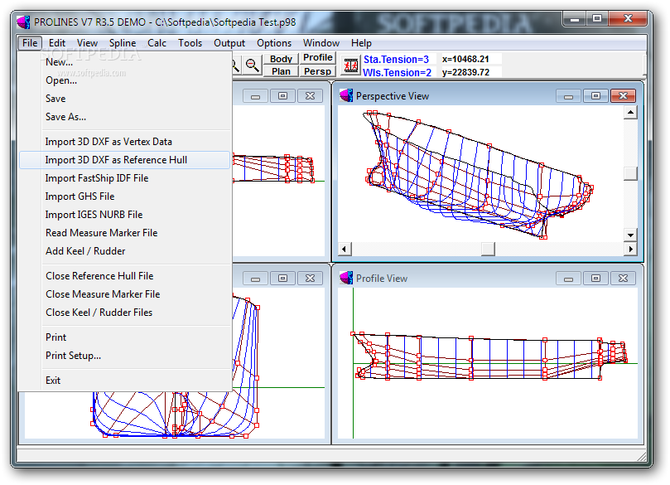Choose Import FastShip IDF File
Viewport: 670px width, 485px height.
(x=124, y=178)
